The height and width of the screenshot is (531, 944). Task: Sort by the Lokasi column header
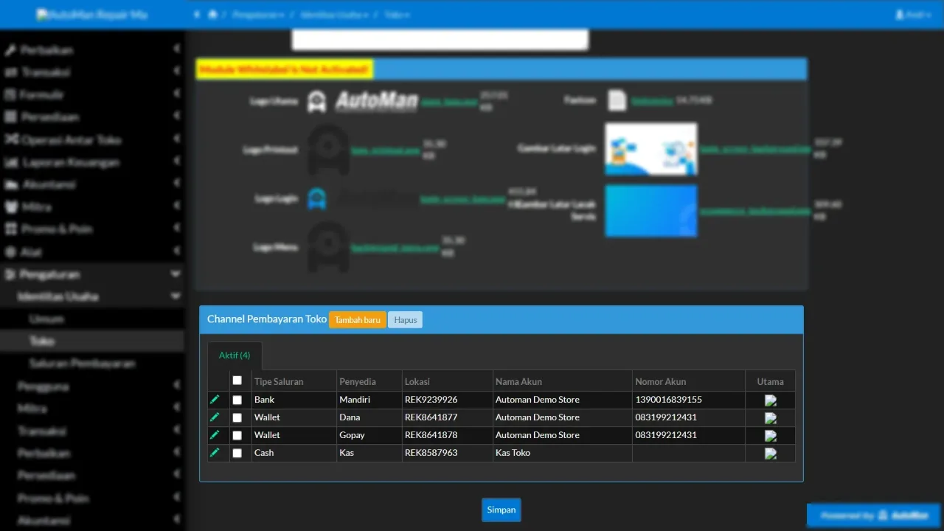click(417, 381)
